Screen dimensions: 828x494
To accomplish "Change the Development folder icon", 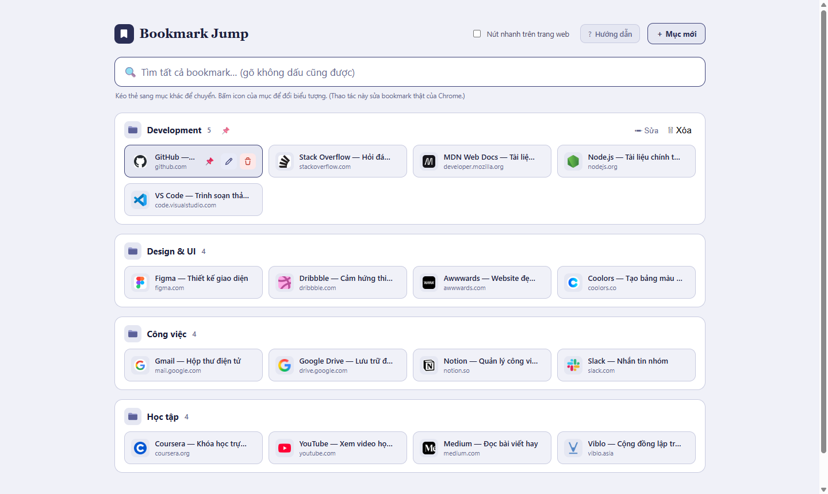I will click(133, 130).
